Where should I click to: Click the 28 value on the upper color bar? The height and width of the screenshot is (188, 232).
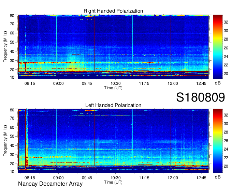[226, 39]
